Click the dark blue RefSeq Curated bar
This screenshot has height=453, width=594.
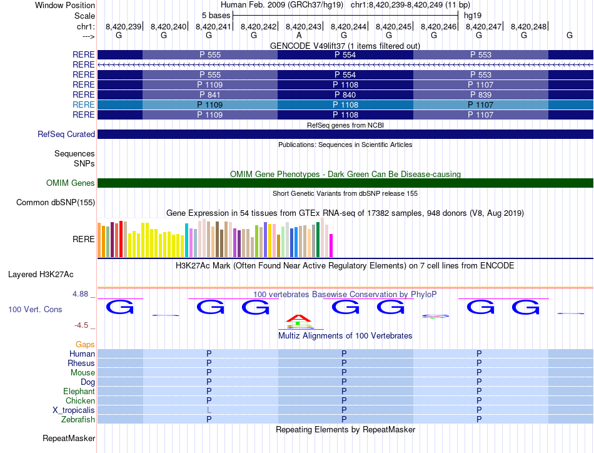point(345,134)
